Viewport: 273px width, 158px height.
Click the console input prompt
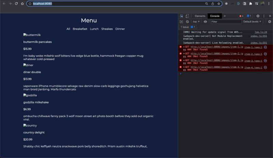coord(226,74)
